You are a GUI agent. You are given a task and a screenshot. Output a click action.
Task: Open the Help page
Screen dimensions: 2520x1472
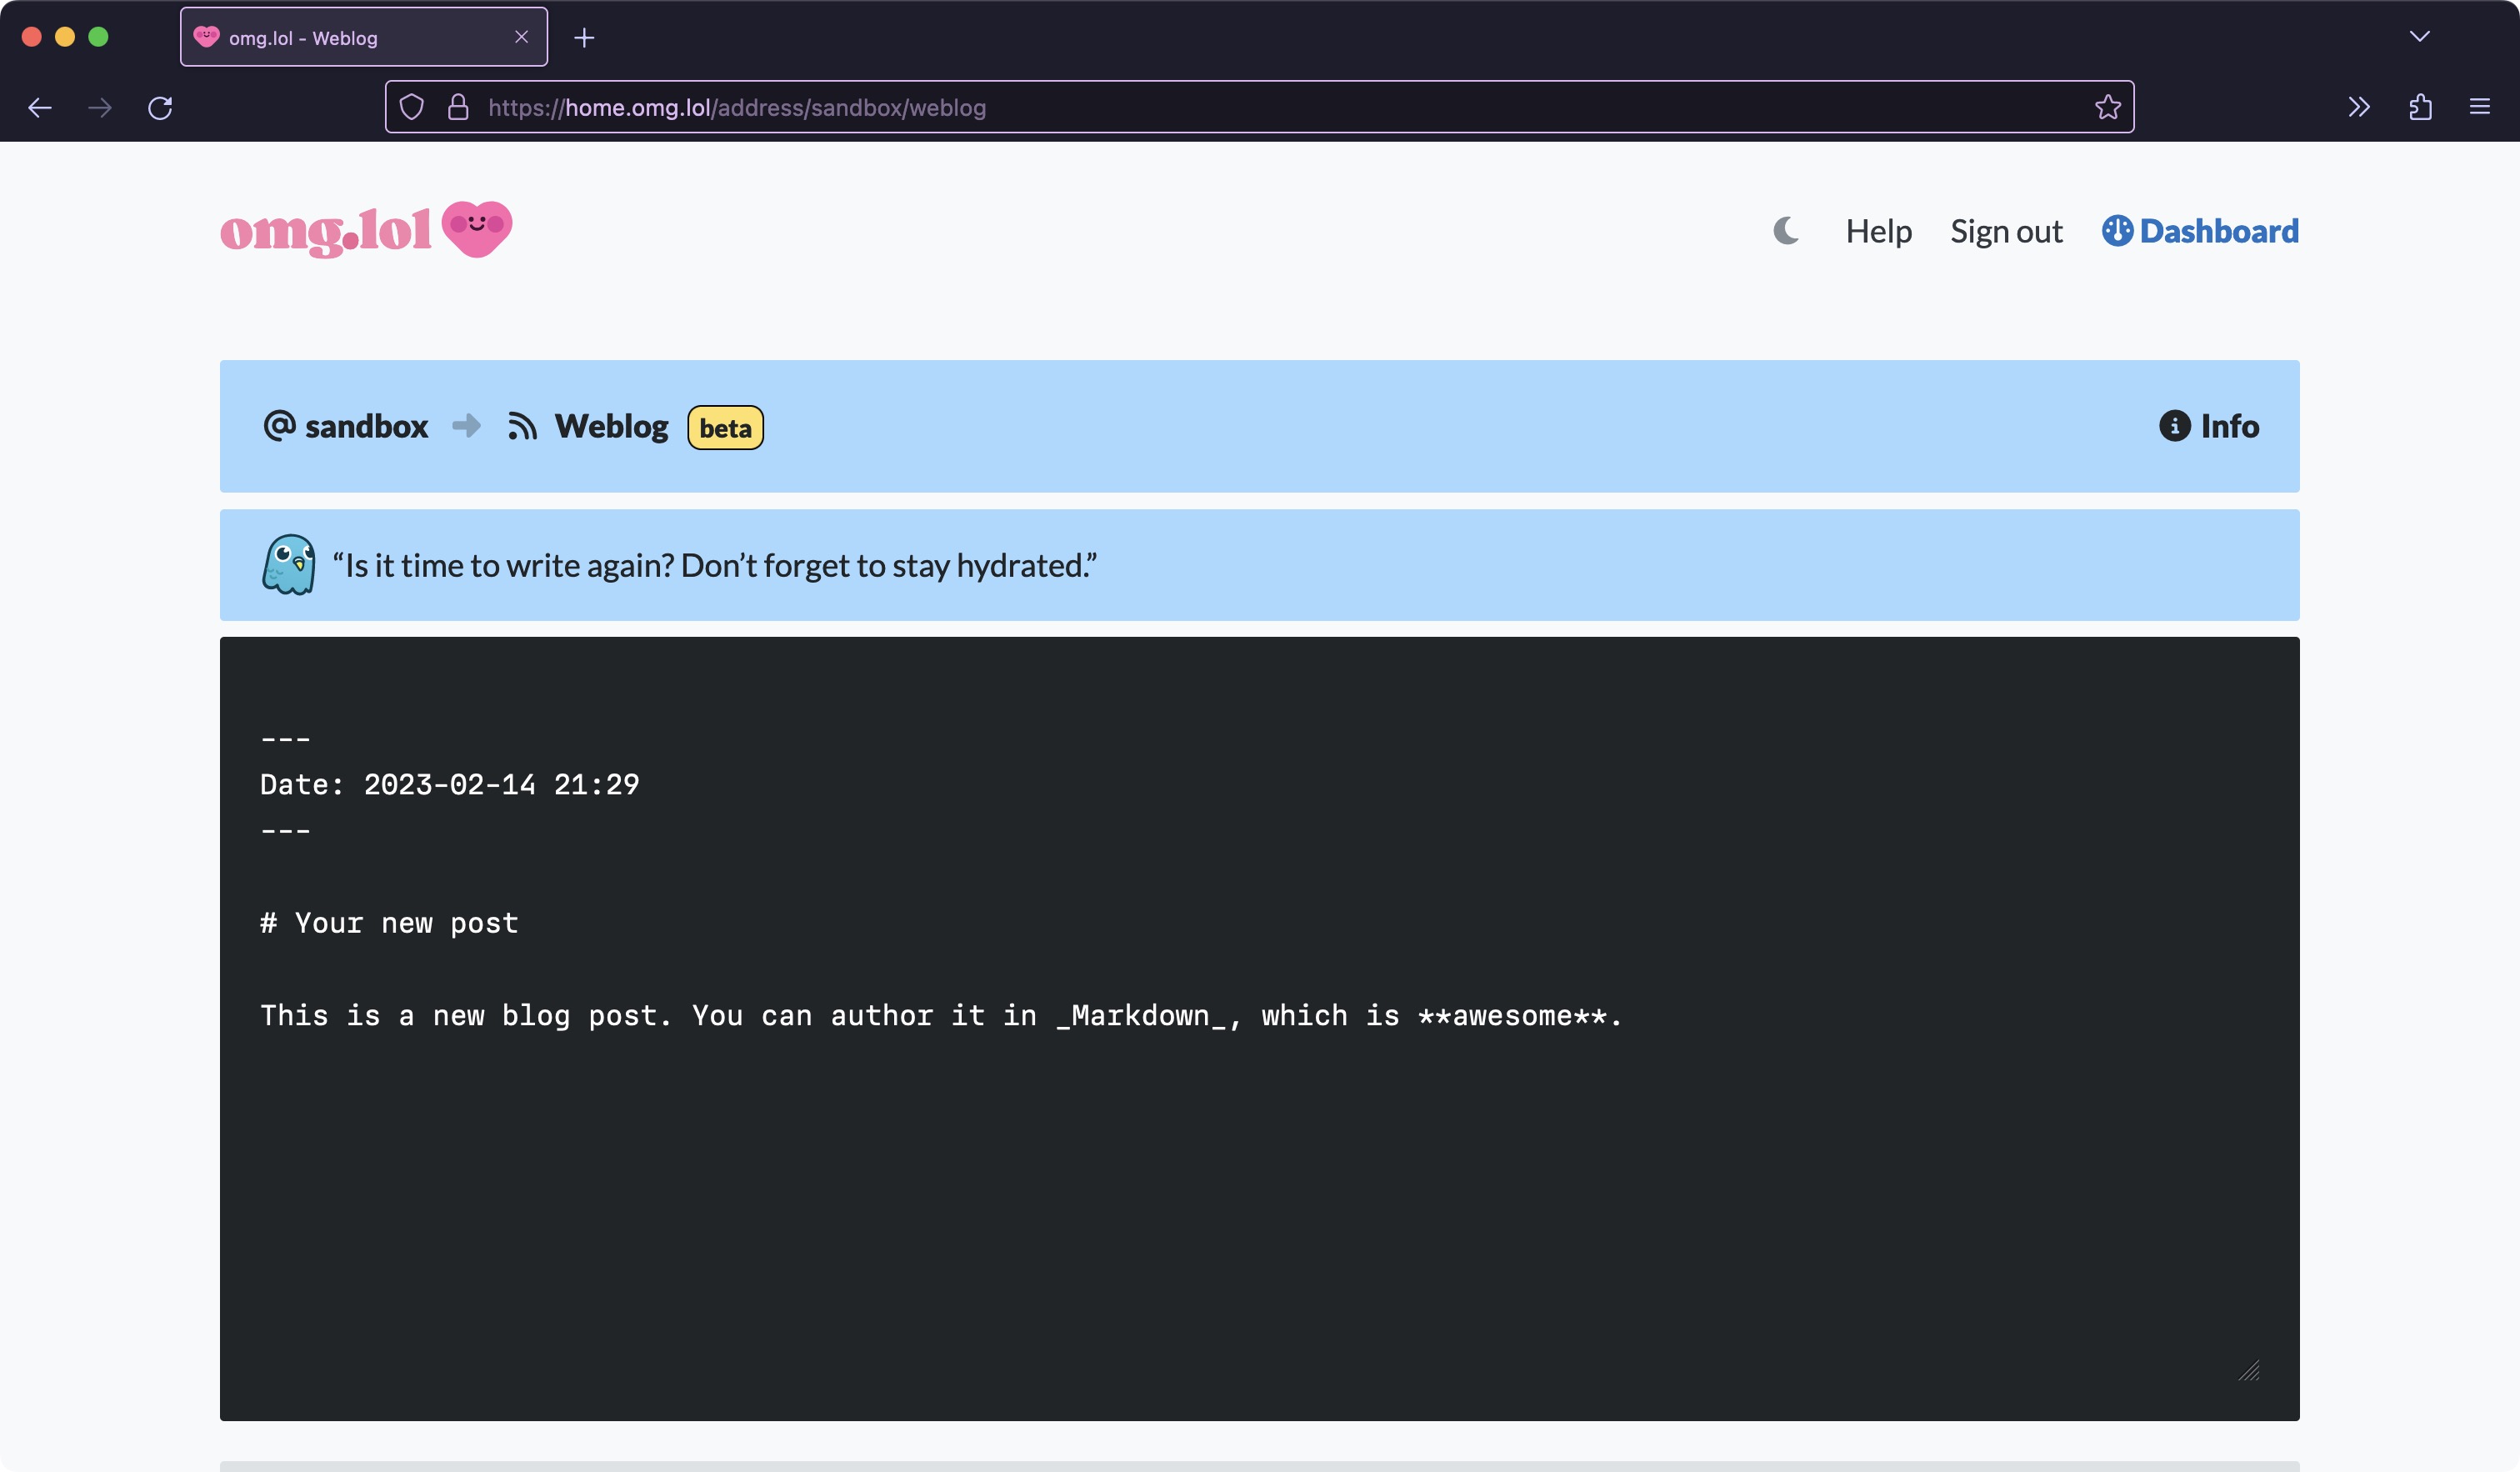[1878, 231]
